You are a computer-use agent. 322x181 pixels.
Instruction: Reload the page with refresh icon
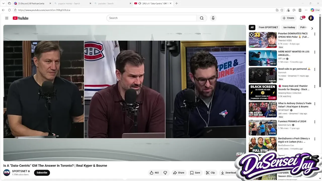9,10
